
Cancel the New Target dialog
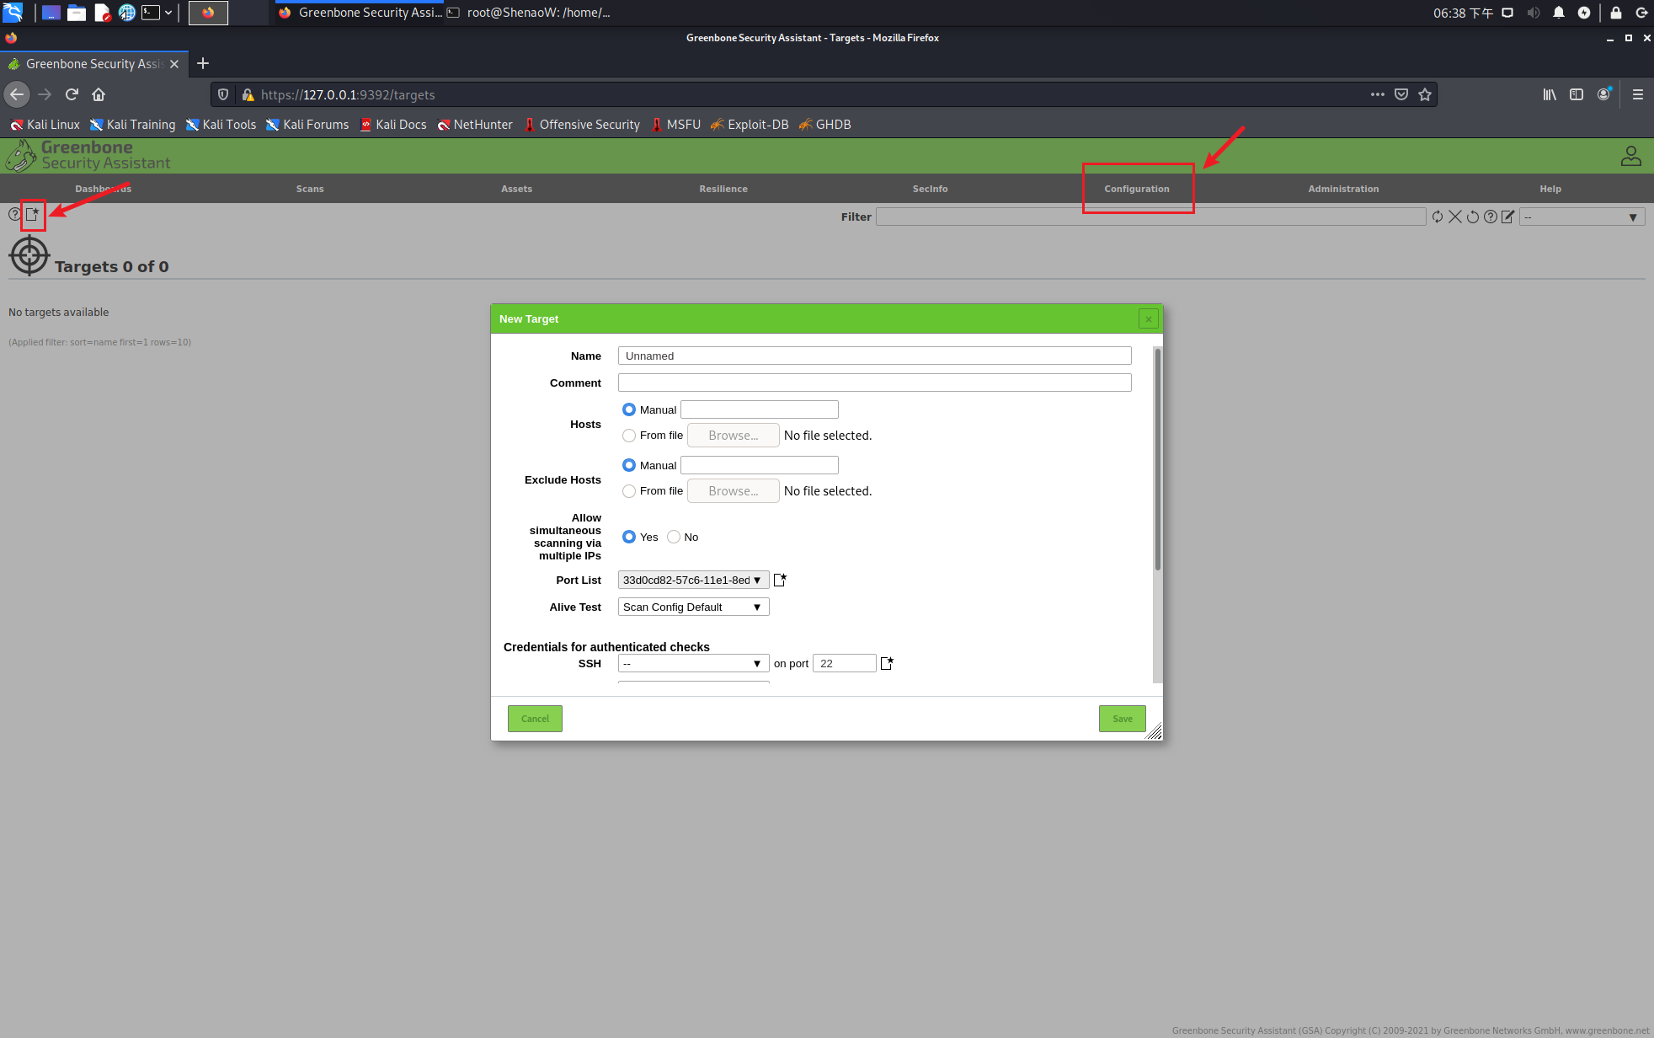pos(535,718)
